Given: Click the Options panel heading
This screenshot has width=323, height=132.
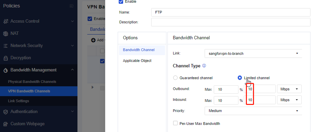Looking at the screenshot, I should 130,38.
